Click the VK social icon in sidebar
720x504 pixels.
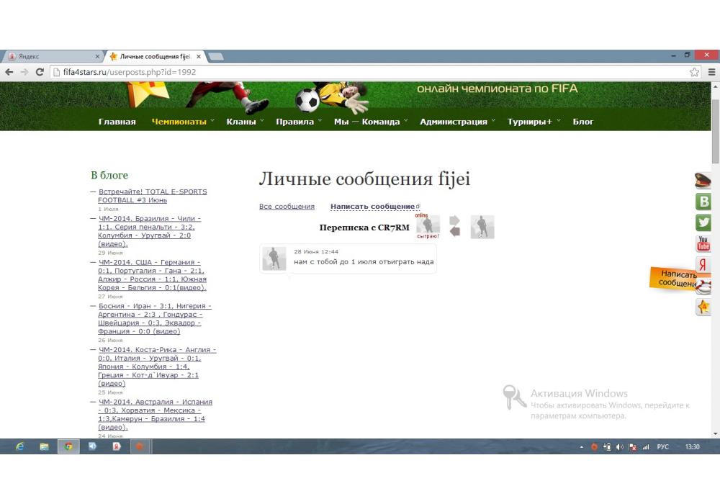[x=703, y=202]
